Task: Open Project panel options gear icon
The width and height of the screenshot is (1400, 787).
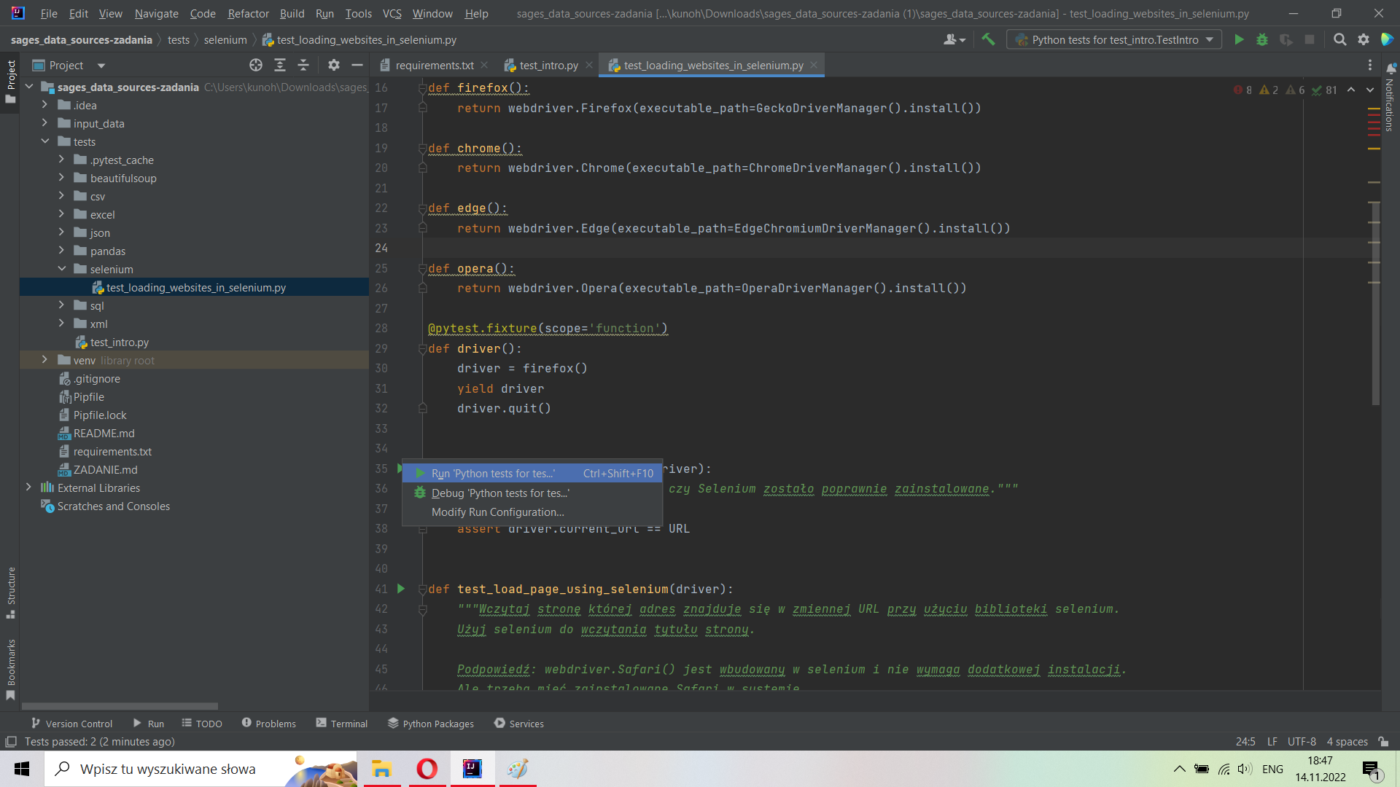Action: click(334, 66)
